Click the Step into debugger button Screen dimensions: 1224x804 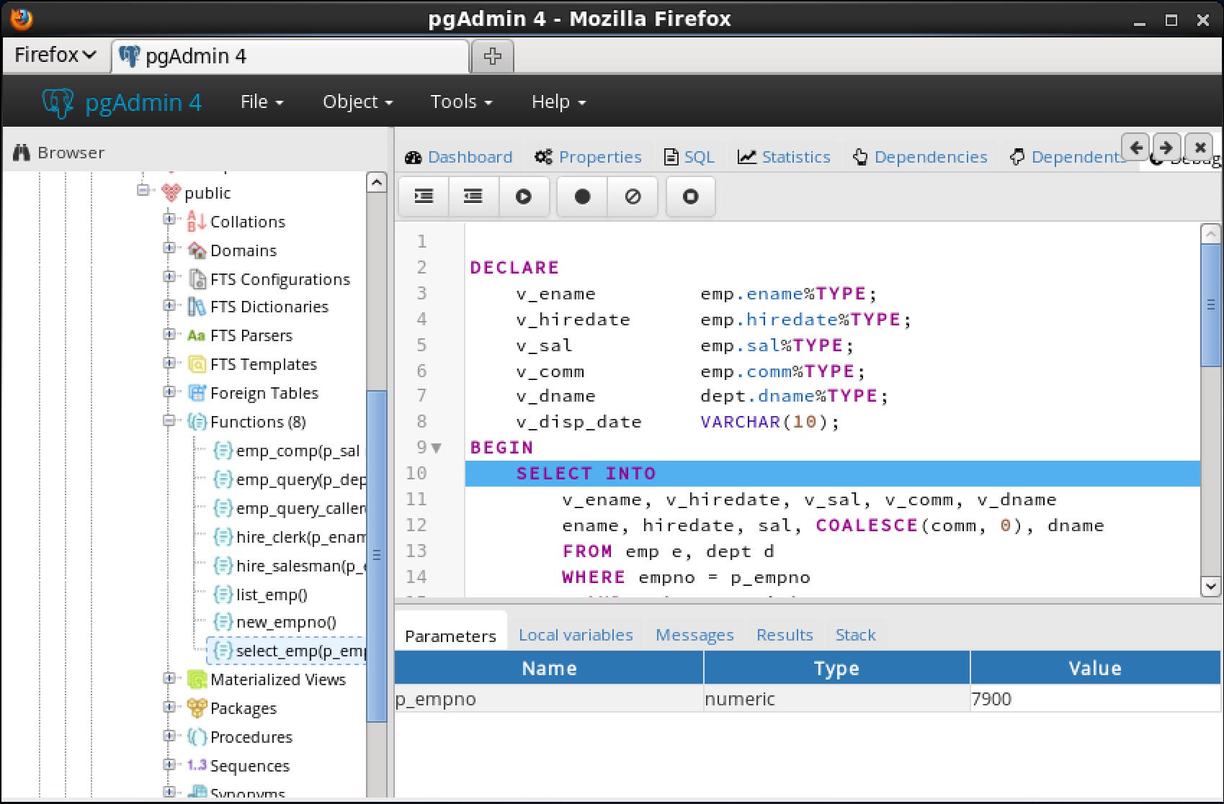click(424, 197)
